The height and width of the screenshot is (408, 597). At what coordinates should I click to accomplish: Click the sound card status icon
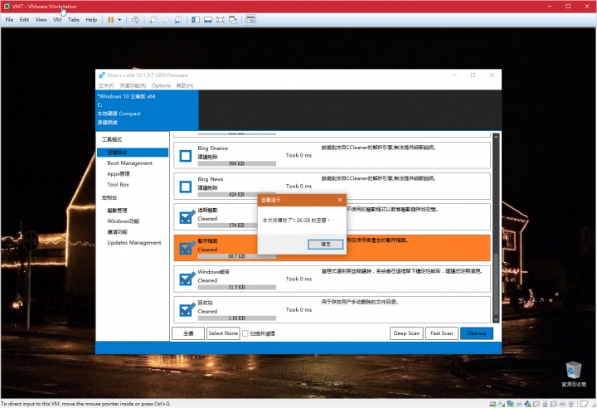pos(527,404)
